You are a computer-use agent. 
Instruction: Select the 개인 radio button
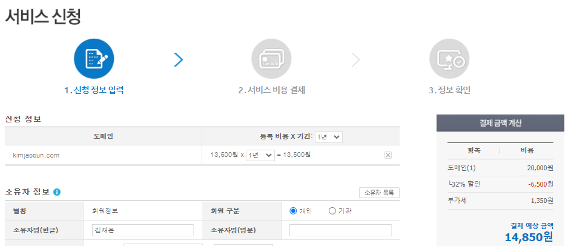[x=293, y=211]
